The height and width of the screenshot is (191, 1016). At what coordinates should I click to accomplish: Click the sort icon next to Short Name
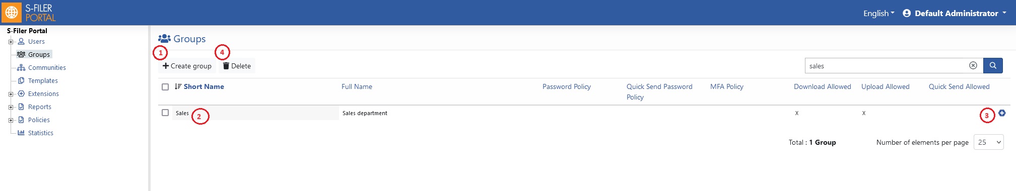pos(178,86)
